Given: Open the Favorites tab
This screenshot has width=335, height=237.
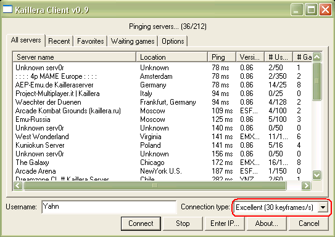Looking at the screenshot, I should [x=90, y=41].
